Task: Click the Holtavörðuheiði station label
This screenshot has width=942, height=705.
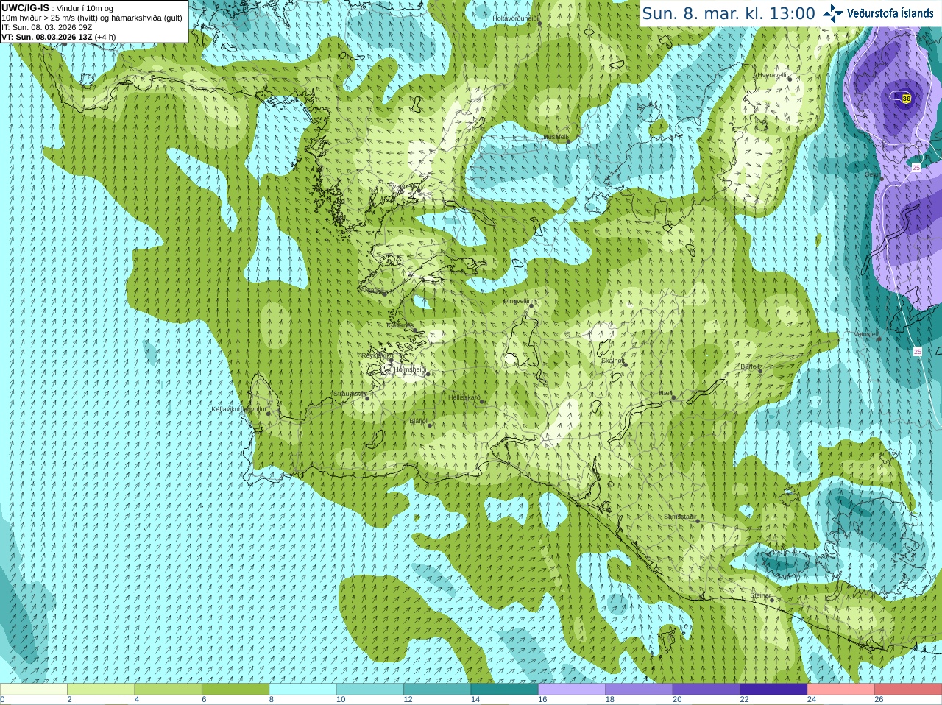Action: tap(516, 18)
